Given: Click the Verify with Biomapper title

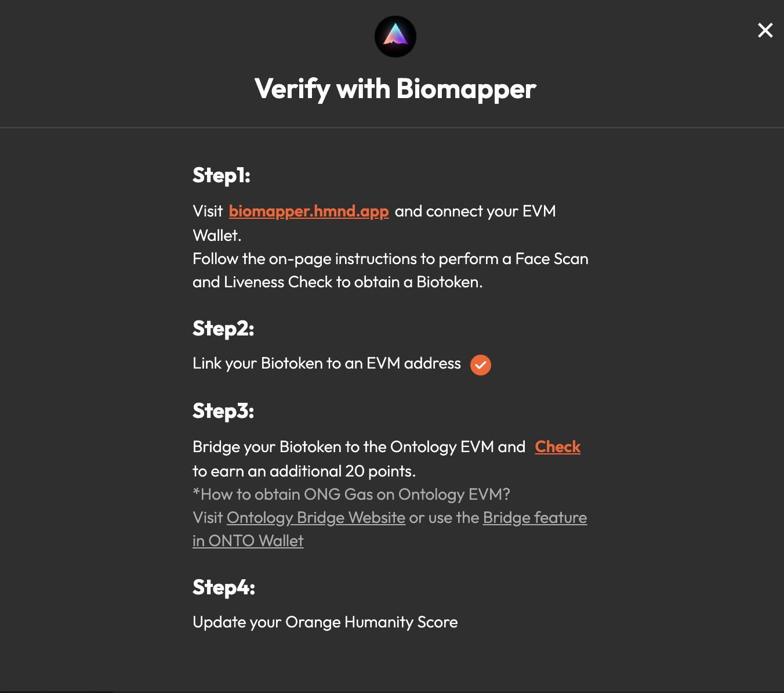Looking at the screenshot, I should point(395,89).
